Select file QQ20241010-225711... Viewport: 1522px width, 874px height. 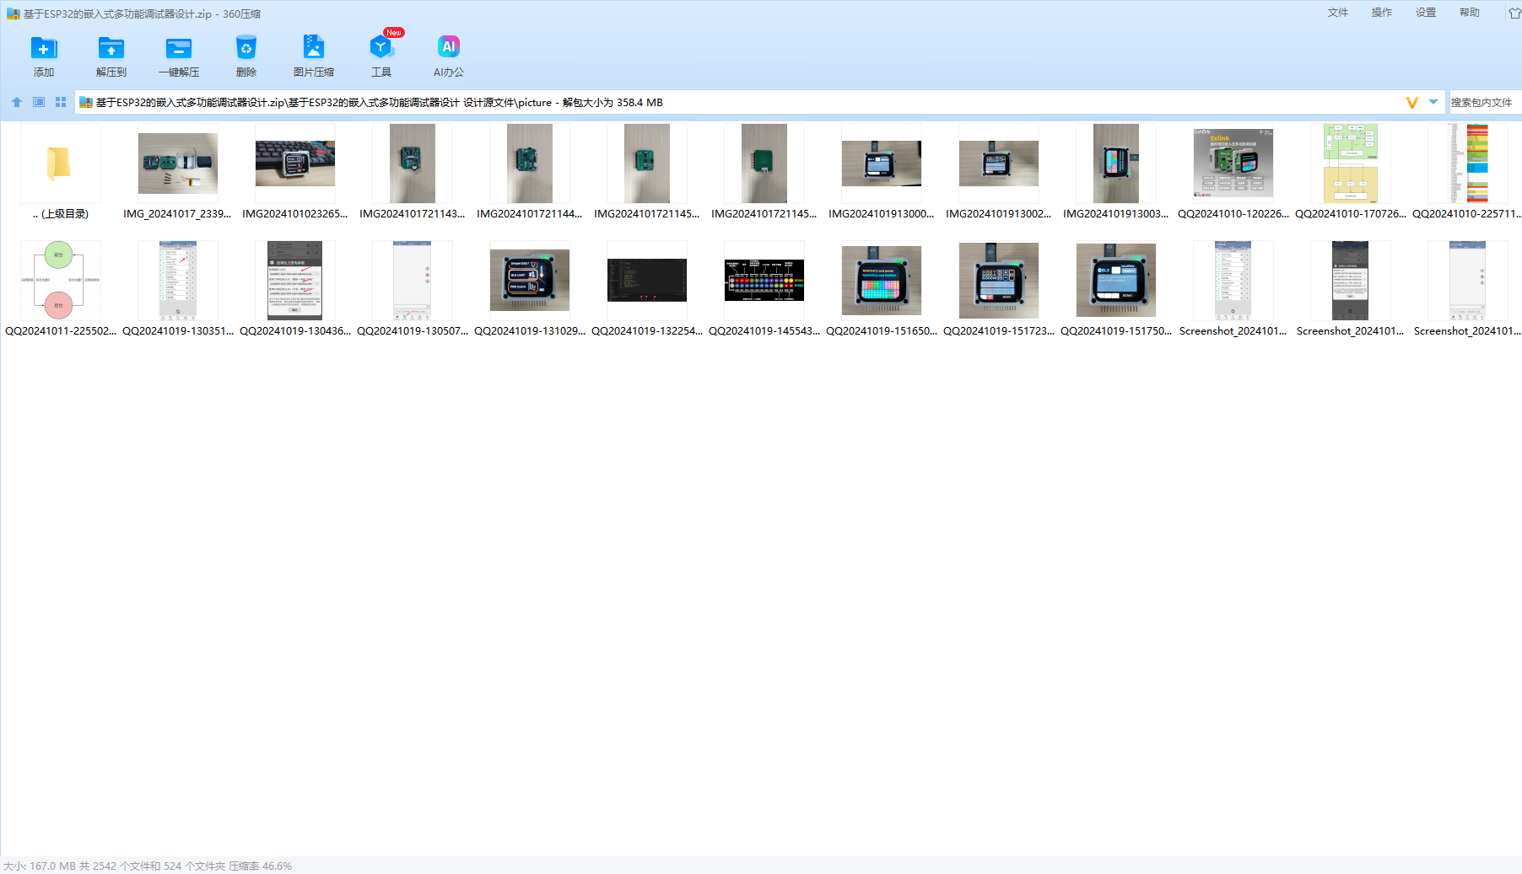point(1467,172)
